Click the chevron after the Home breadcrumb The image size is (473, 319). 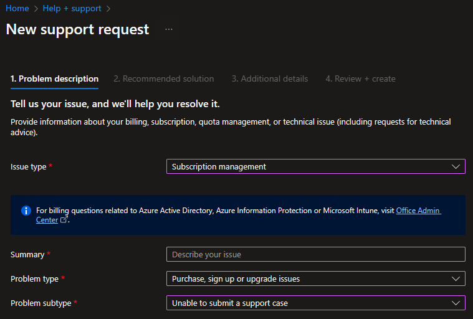(x=36, y=9)
